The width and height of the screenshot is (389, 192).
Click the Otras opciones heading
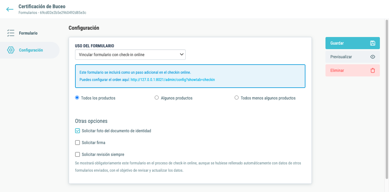click(x=91, y=121)
